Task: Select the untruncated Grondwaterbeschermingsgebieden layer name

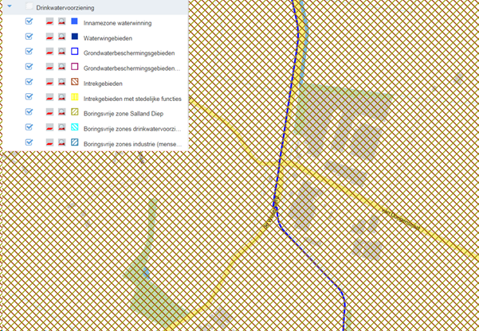Action: [x=129, y=53]
